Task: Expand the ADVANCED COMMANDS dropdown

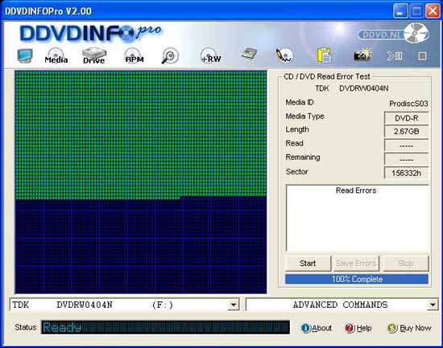Action: [x=433, y=305]
